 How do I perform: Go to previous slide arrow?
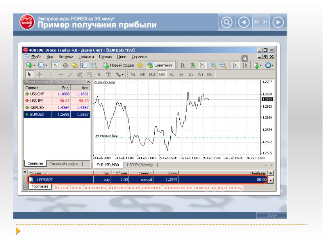[244, 22]
